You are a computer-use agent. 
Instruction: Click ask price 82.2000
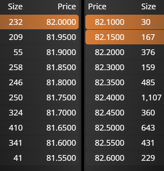coord(109,52)
